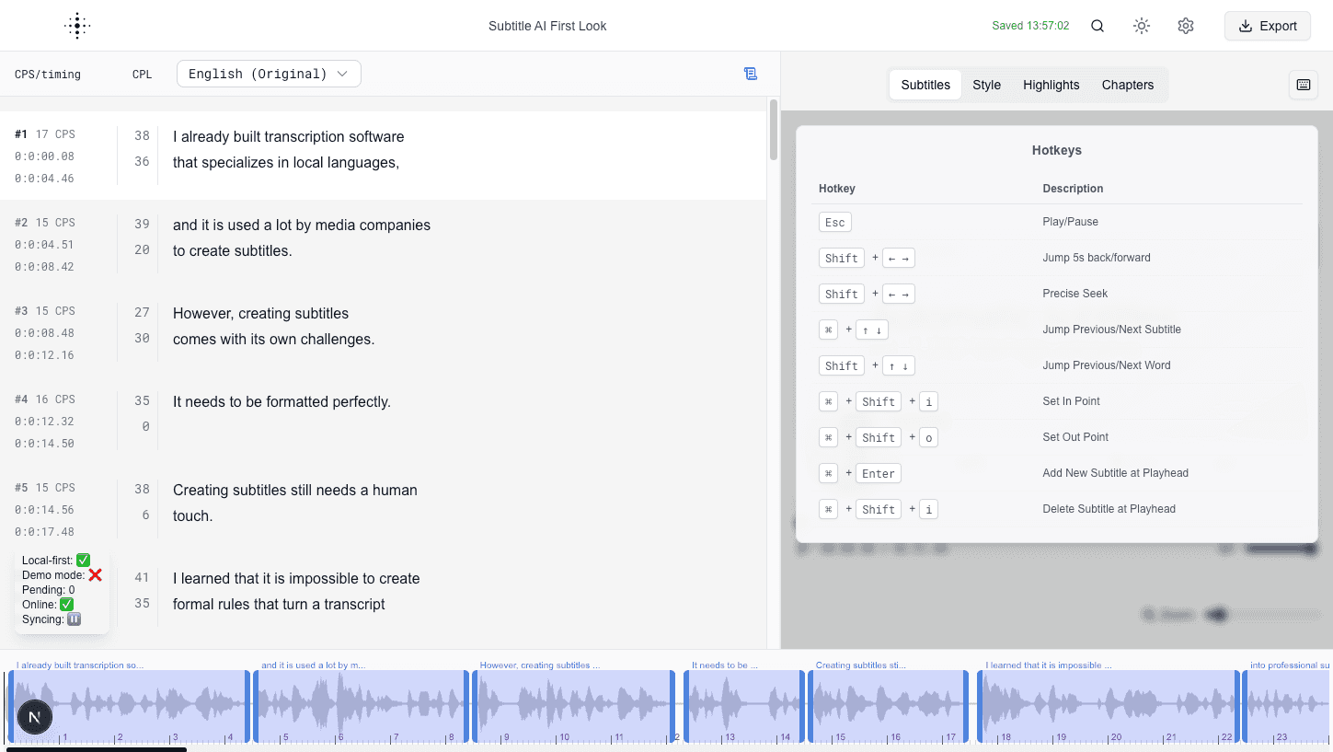The image size is (1333, 752).
Task: Switch to the Style tab
Action: tap(986, 85)
